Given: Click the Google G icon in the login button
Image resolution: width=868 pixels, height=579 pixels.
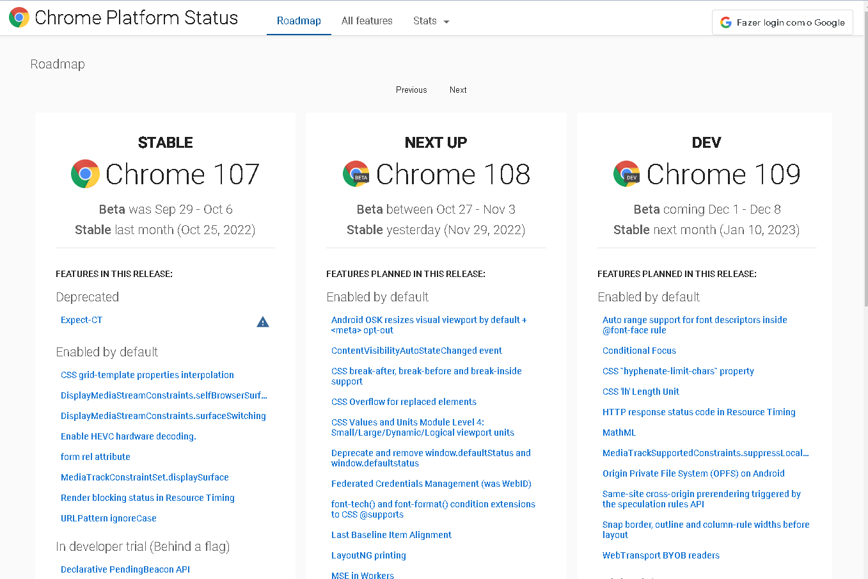Looking at the screenshot, I should 725,22.
